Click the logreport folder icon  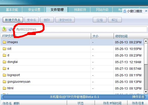[x=4, y=75]
